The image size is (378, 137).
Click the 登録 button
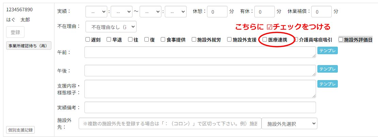tap(15, 32)
